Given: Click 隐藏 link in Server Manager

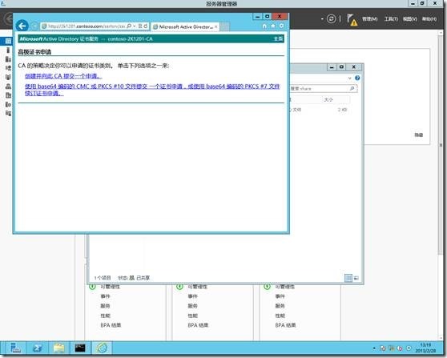Looking at the screenshot, I should click(418, 135).
